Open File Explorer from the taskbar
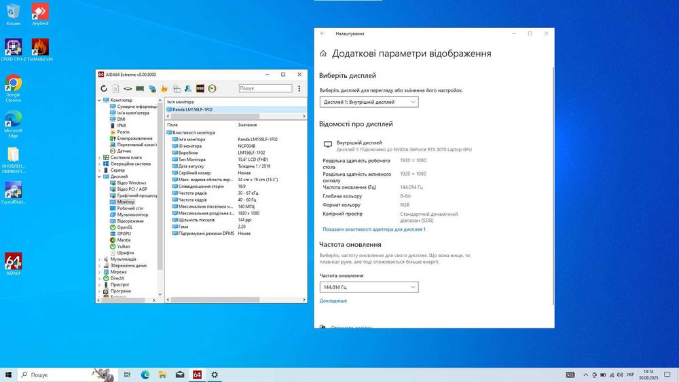The height and width of the screenshot is (382, 679). [162, 375]
